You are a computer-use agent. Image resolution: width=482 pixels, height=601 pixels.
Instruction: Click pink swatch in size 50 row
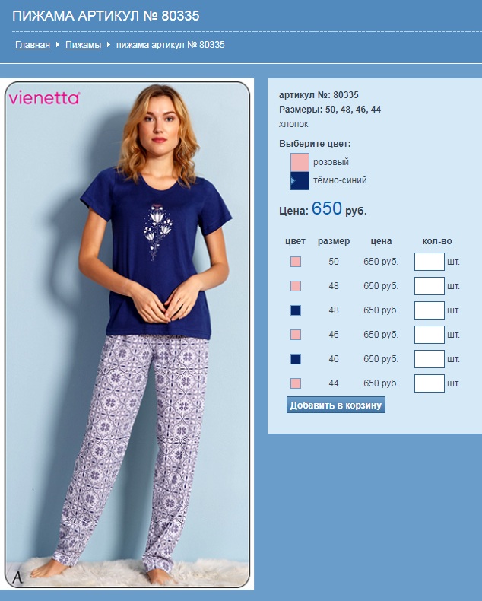296,262
